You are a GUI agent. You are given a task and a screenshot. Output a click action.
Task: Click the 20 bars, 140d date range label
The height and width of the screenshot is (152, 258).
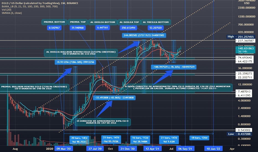(x=79, y=140)
